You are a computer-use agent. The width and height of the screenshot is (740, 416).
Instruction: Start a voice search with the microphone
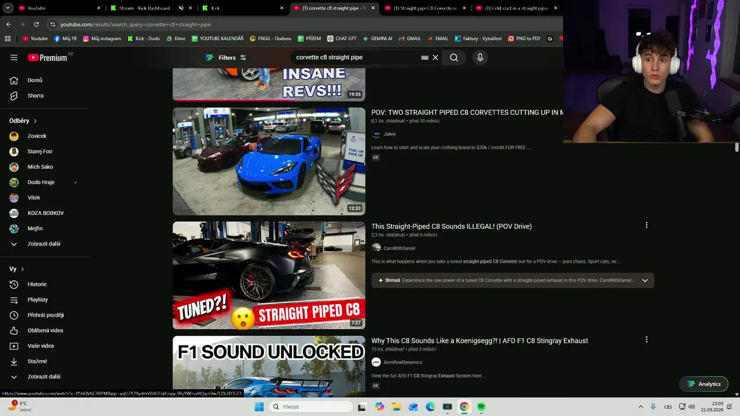tap(480, 57)
